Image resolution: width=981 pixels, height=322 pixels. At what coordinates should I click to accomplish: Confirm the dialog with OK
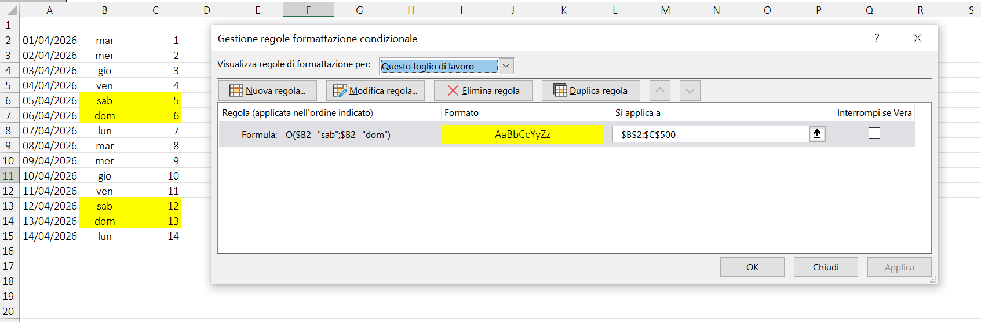point(752,267)
